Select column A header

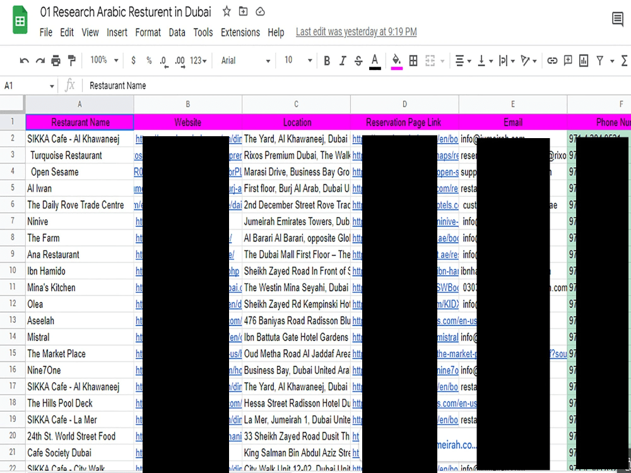(x=80, y=104)
